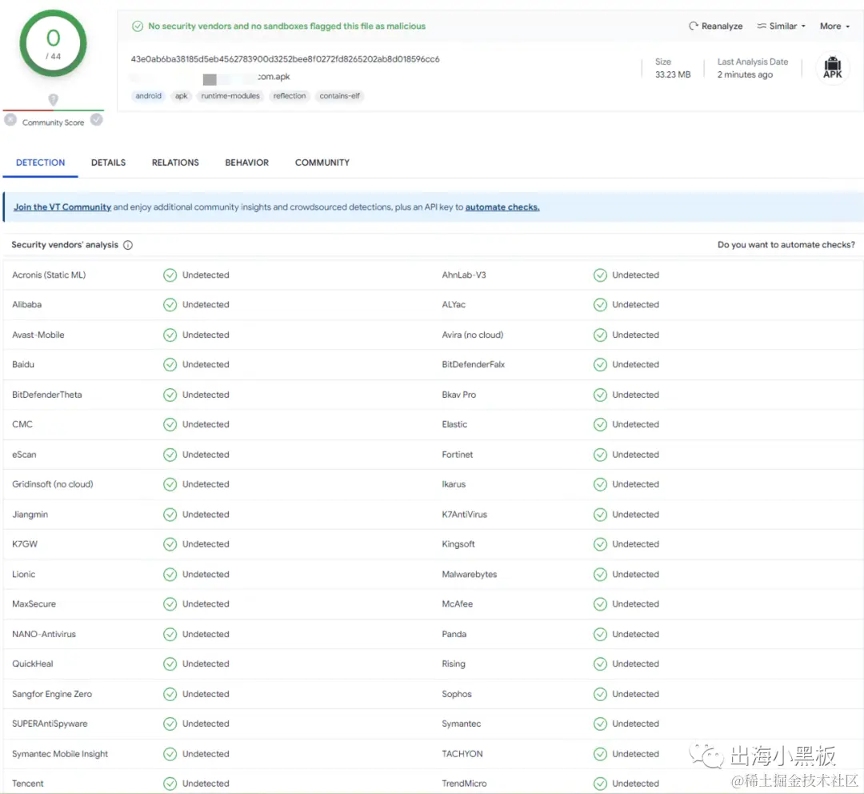Open the BEHAVIOR tab
The height and width of the screenshot is (794, 864).
(x=247, y=162)
